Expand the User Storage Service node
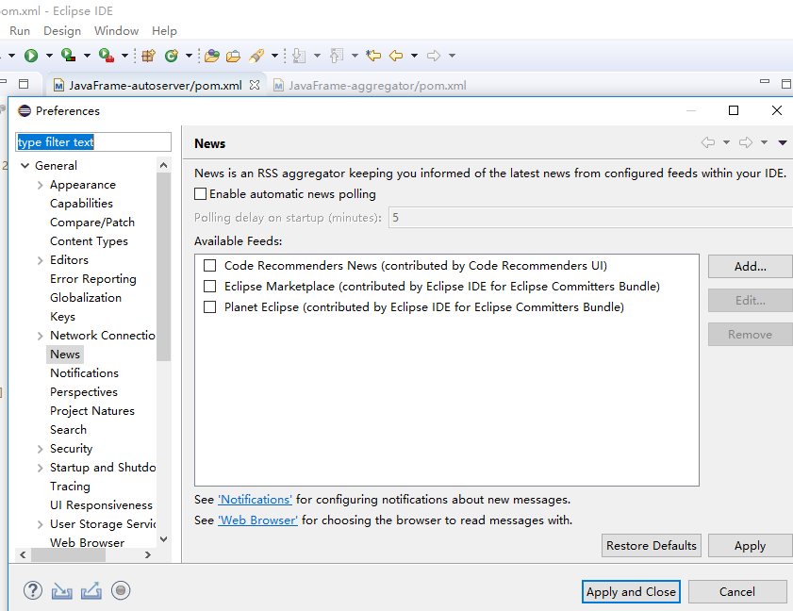Image resolution: width=793 pixels, height=611 pixels. pyautogui.click(x=40, y=524)
